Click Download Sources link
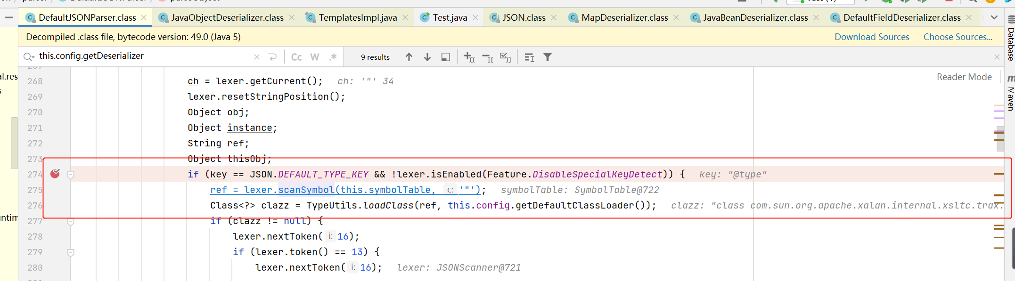 pyautogui.click(x=872, y=37)
